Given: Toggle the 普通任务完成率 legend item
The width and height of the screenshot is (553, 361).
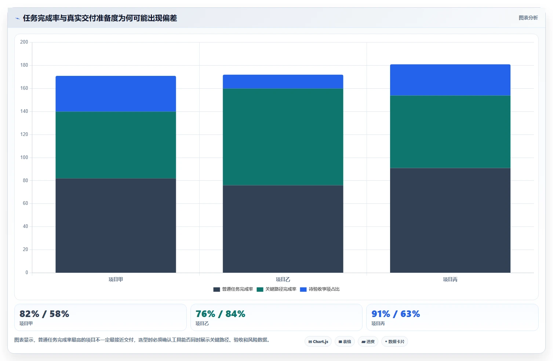Looking at the screenshot, I should (x=233, y=289).
